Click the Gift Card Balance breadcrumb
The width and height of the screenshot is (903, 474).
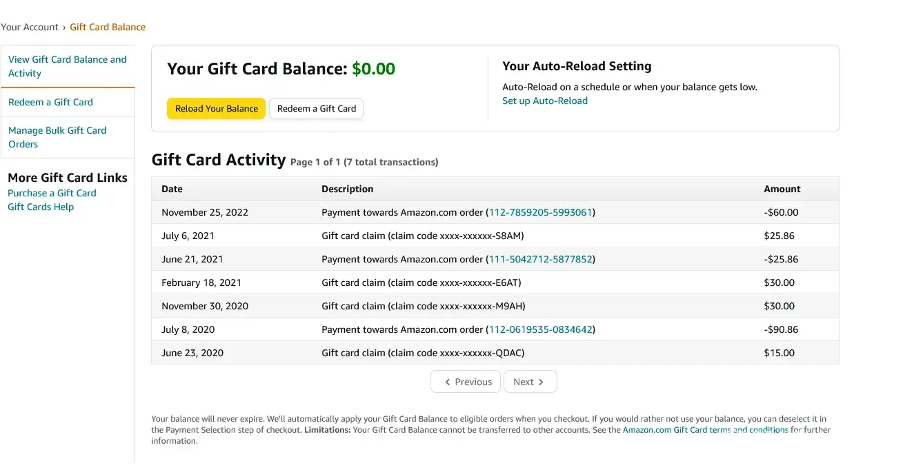[x=108, y=27]
